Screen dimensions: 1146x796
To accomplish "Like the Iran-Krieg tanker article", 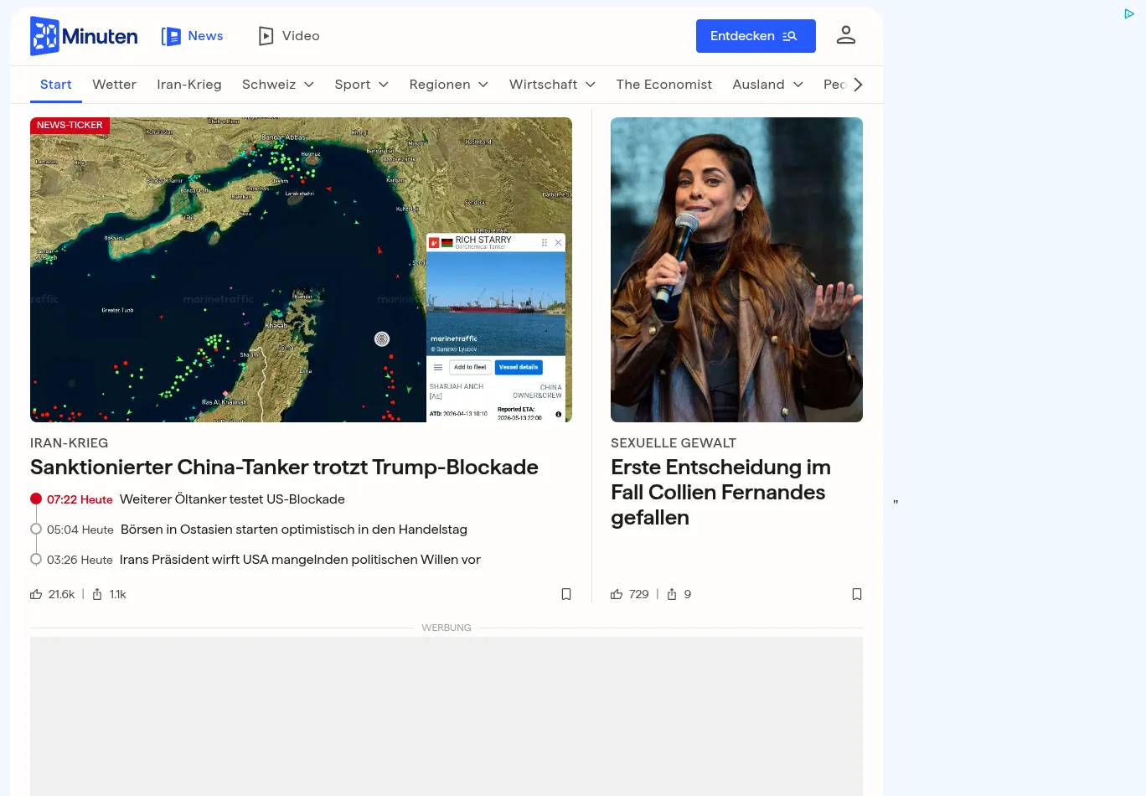I will (37, 594).
